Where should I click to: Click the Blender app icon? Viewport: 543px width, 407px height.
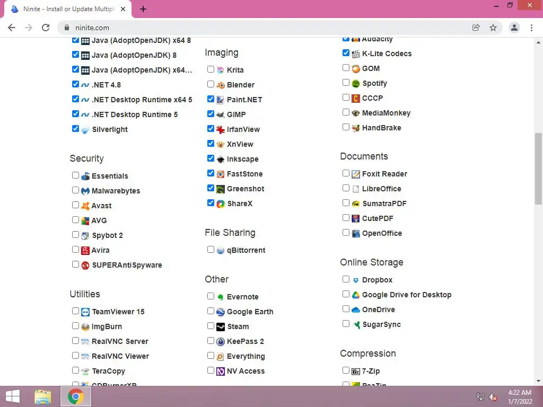[x=220, y=85]
